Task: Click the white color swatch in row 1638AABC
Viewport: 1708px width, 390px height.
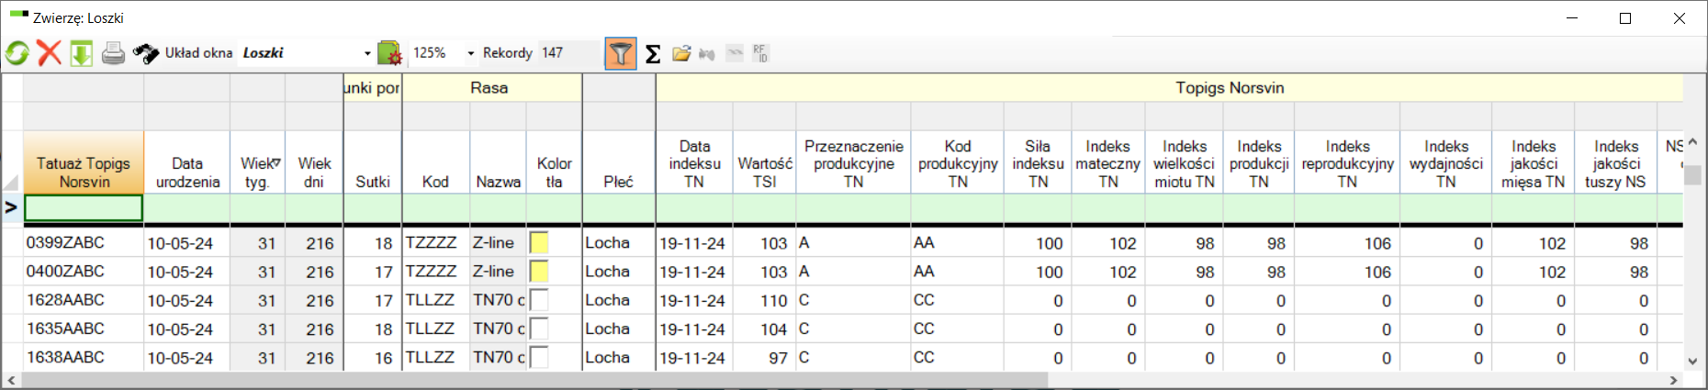Action: click(x=539, y=357)
